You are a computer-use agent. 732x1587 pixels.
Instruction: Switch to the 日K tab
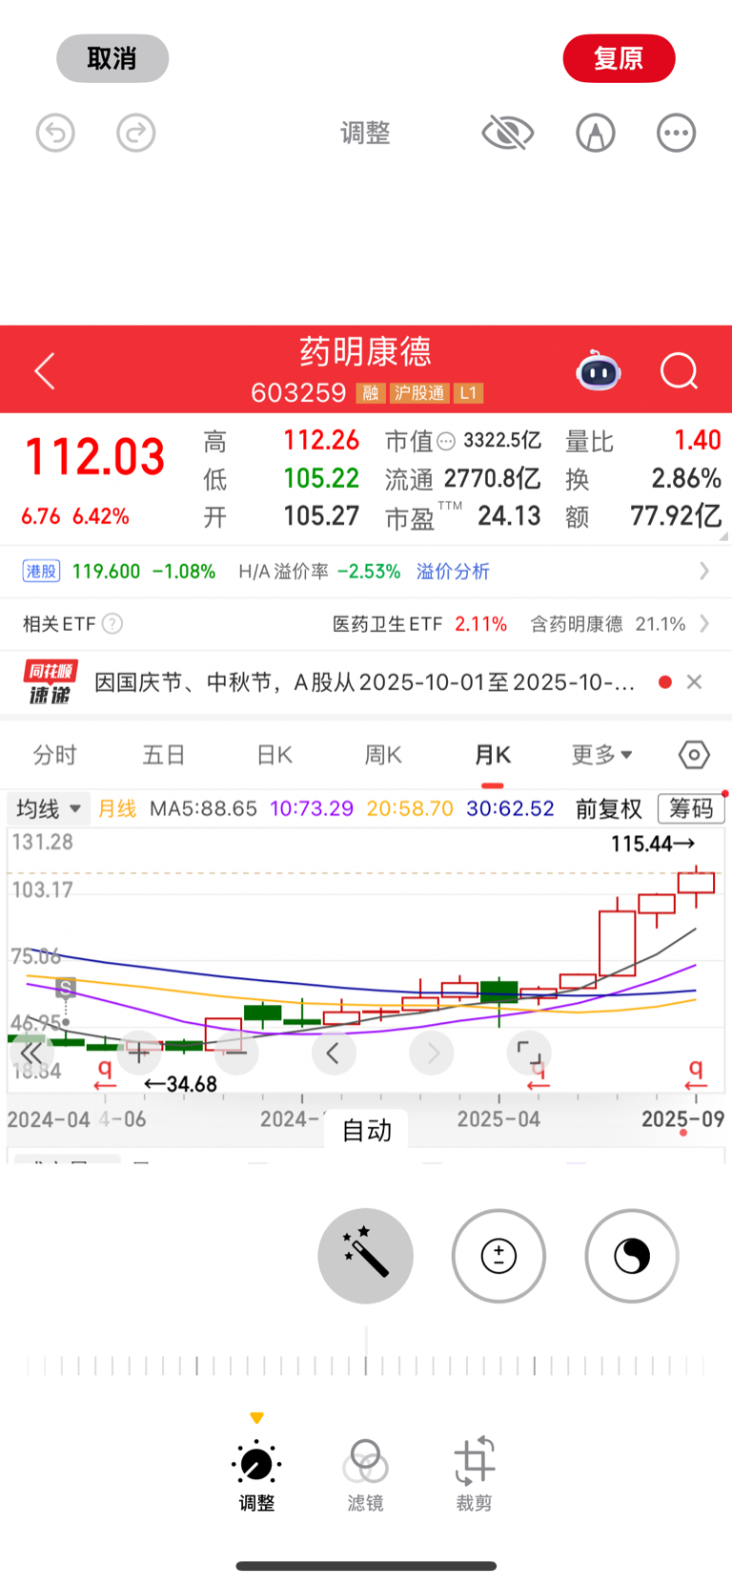tap(274, 755)
